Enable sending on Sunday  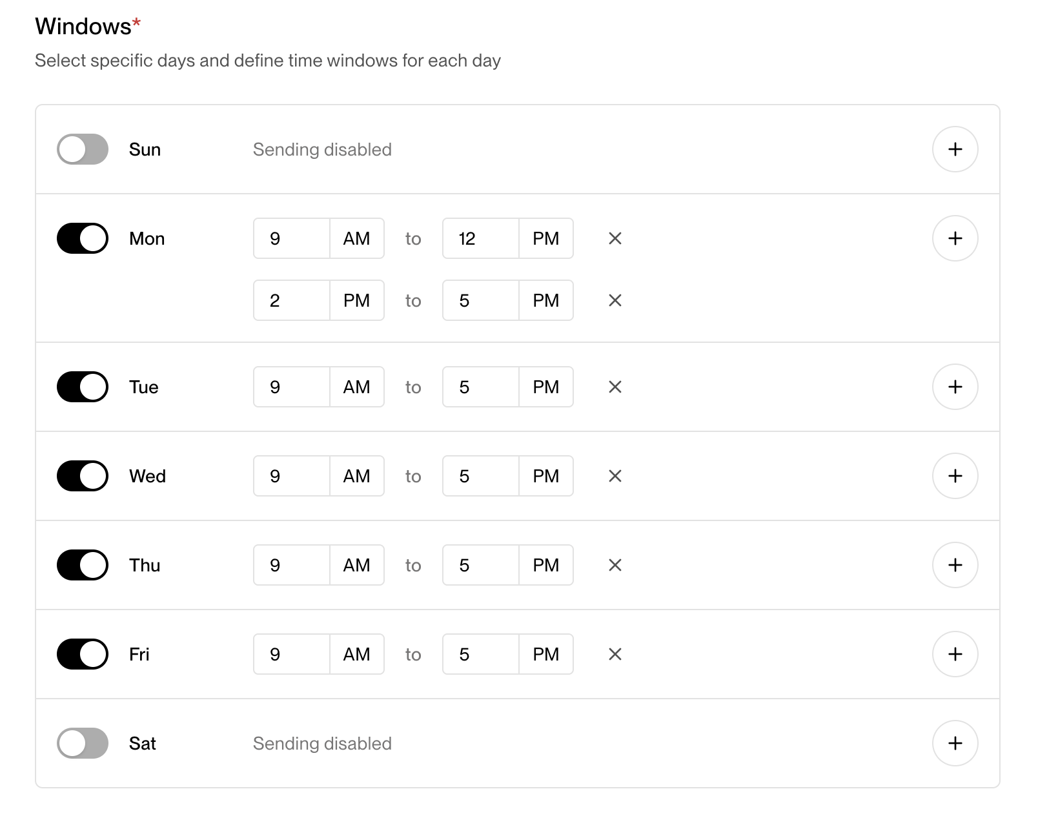pyautogui.click(x=83, y=149)
